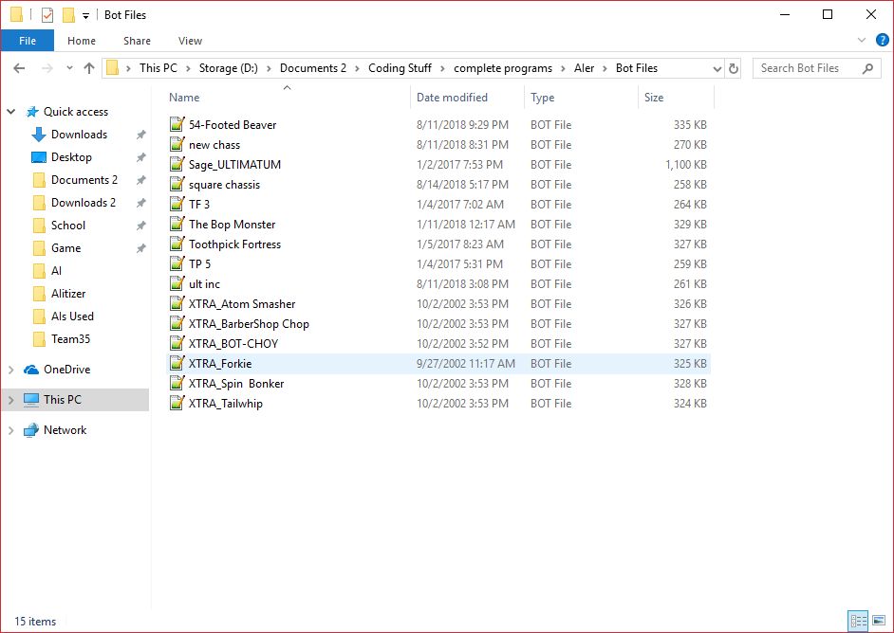Click Coding Stuff in the breadcrumb path
Viewport: 894px width, 633px height.
400,68
